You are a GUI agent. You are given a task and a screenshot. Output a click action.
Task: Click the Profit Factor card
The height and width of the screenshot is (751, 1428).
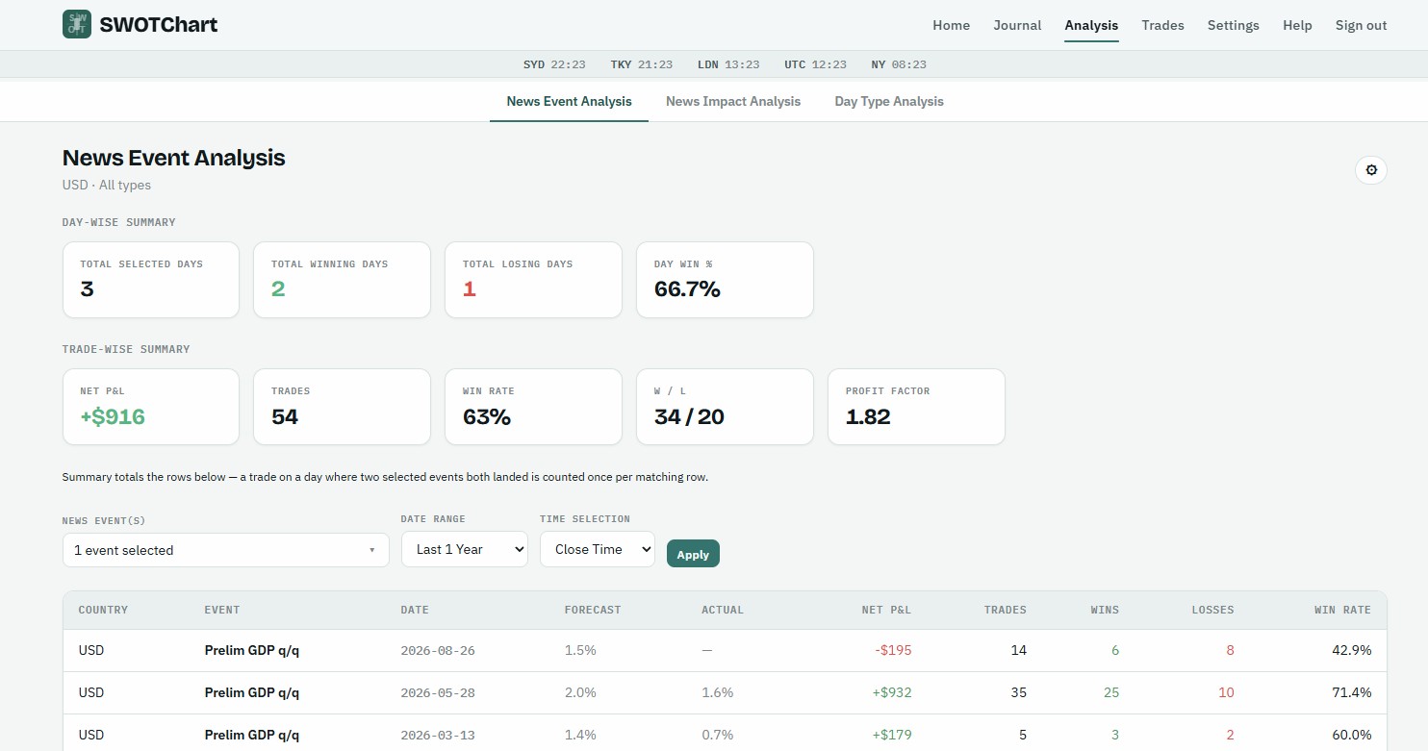[916, 407]
